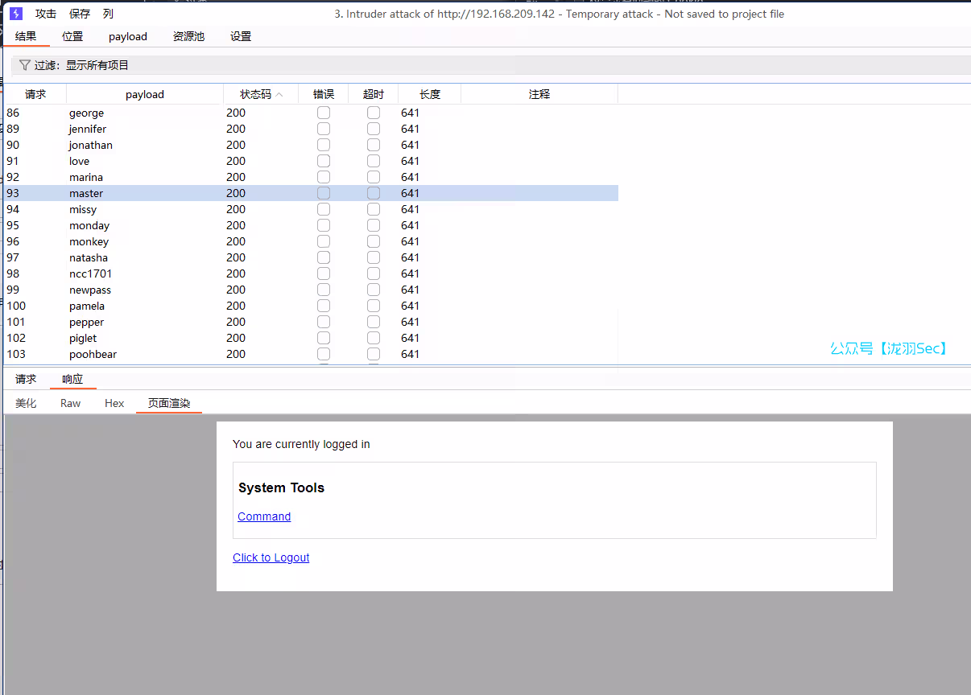Open the 列 menu
Viewport: 971px width, 695px height.
(108, 14)
